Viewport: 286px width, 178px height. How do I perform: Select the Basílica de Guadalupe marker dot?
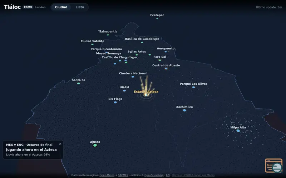pyautogui.click(x=142, y=42)
